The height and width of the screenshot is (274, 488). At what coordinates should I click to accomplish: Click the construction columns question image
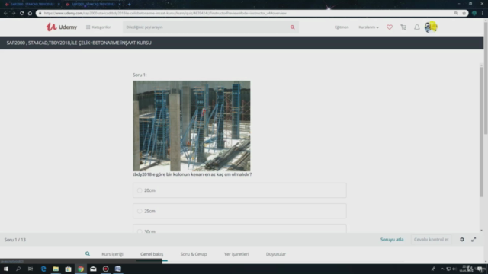[x=191, y=126]
